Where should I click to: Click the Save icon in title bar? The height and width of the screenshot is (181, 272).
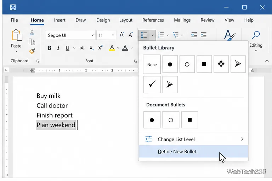point(13,7)
